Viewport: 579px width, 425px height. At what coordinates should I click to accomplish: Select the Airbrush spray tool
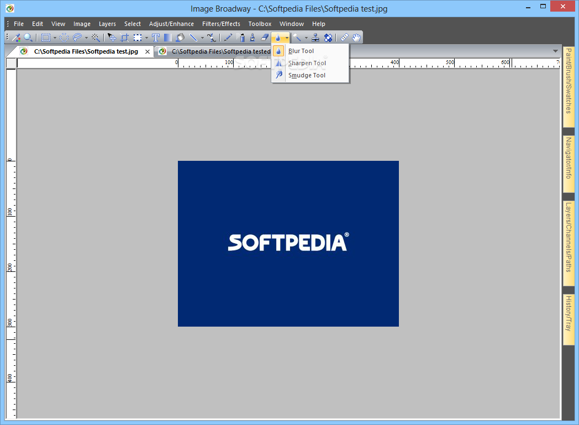click(241, 37)
